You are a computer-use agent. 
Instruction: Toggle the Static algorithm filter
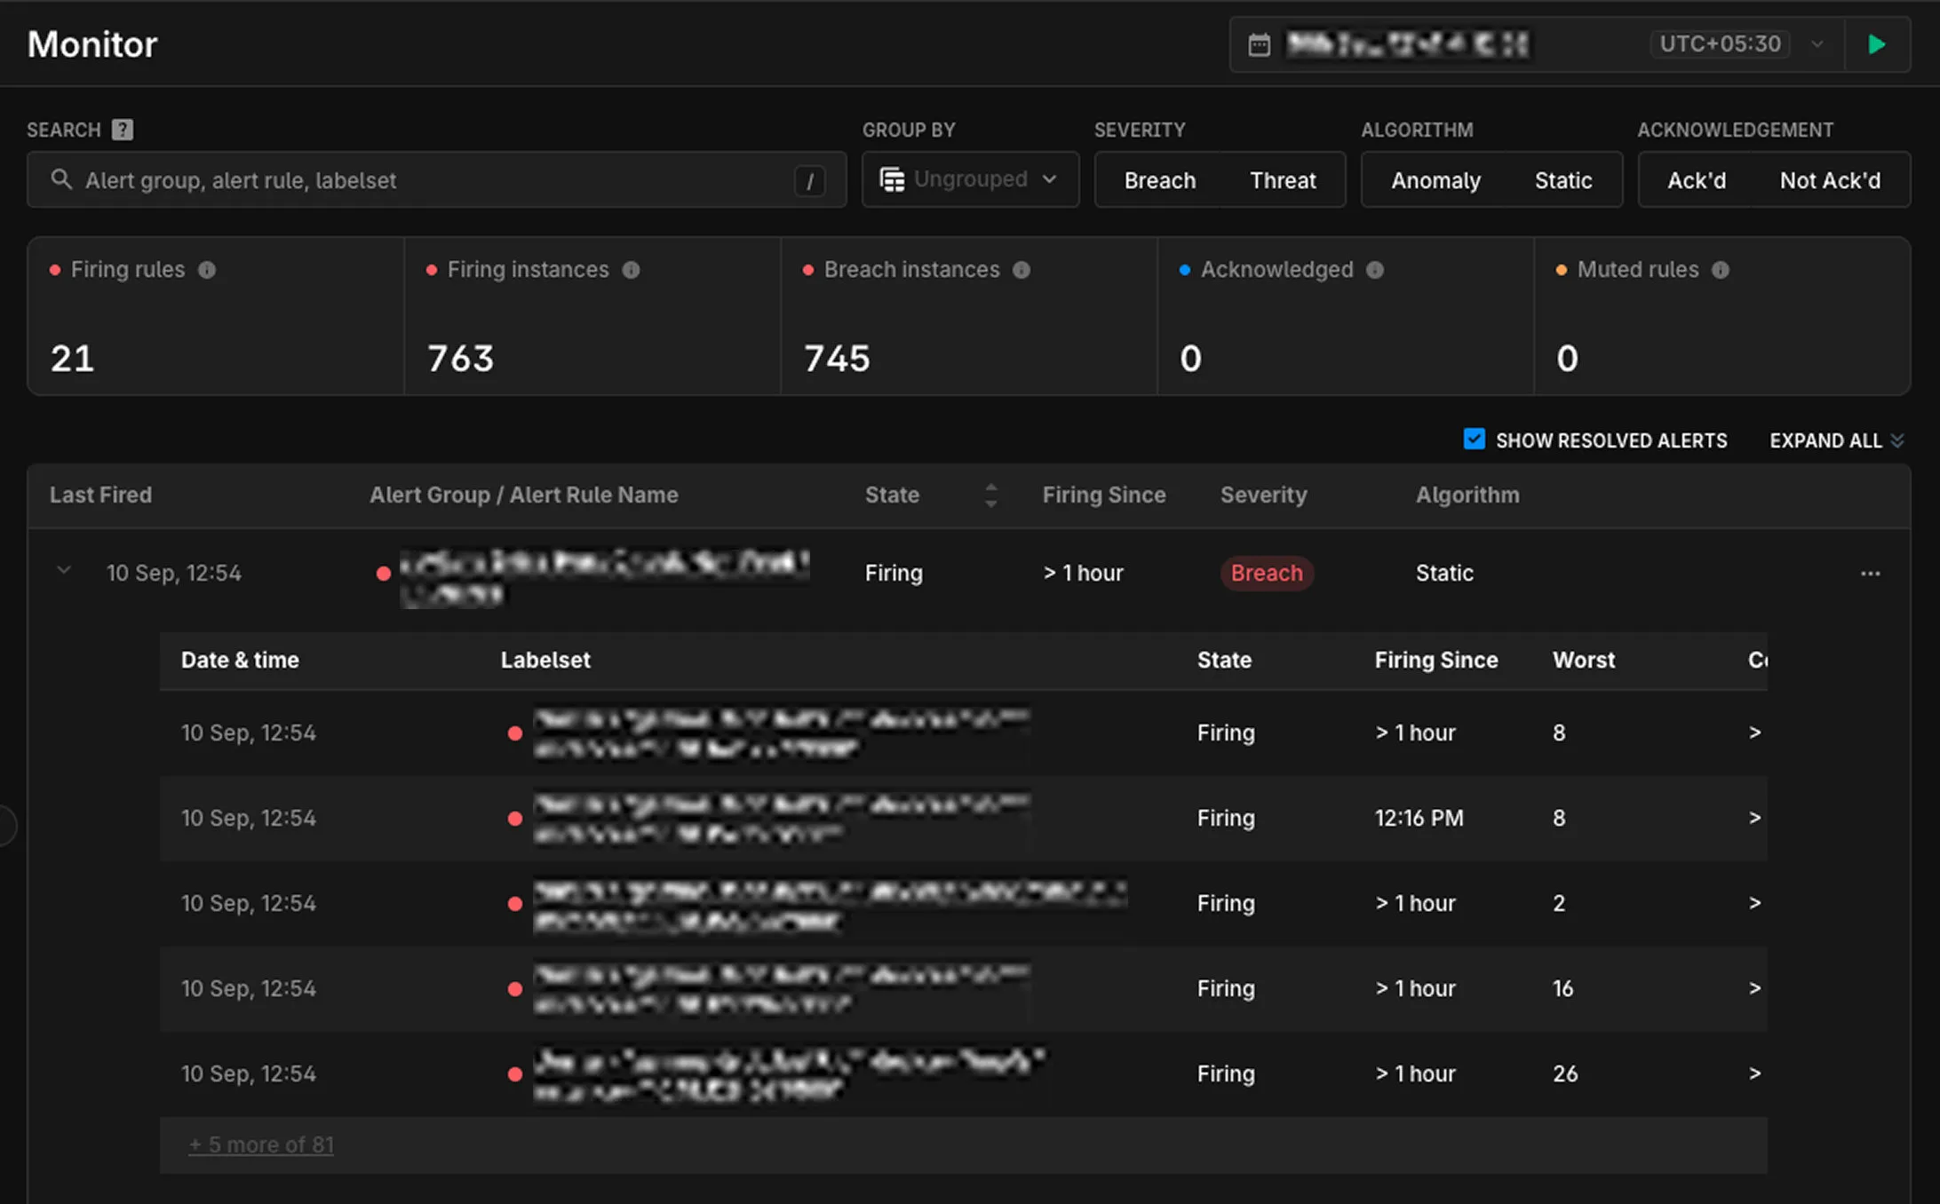pyautogui.click(x=1563, y=180)
